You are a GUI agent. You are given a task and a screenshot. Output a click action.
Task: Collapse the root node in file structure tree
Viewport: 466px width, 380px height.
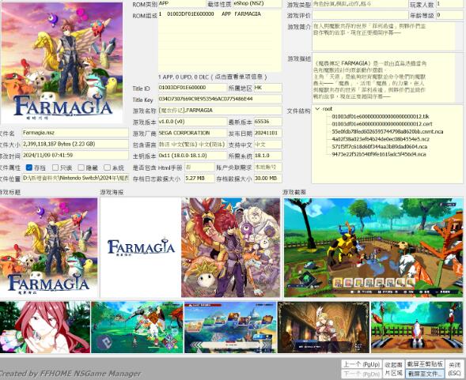click(317, 109)
